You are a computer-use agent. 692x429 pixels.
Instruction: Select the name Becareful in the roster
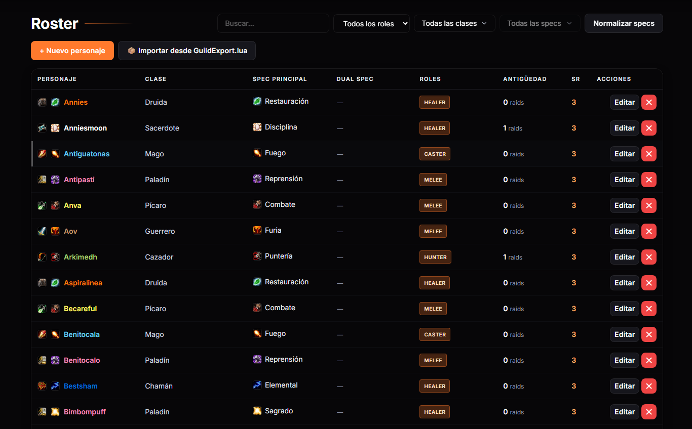tap(80, 309)
